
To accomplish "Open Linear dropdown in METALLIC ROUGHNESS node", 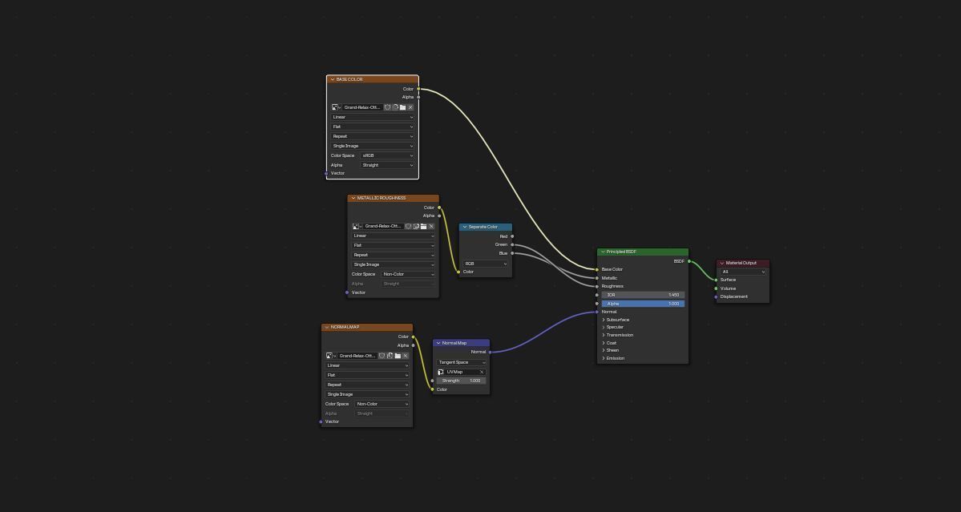I will pos(394,236).
